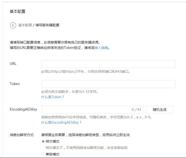Image resolution: width=186 pixels, height=158 pixels.
Task: Click the EncodingAESKey field label
Action: pos(24,109)
